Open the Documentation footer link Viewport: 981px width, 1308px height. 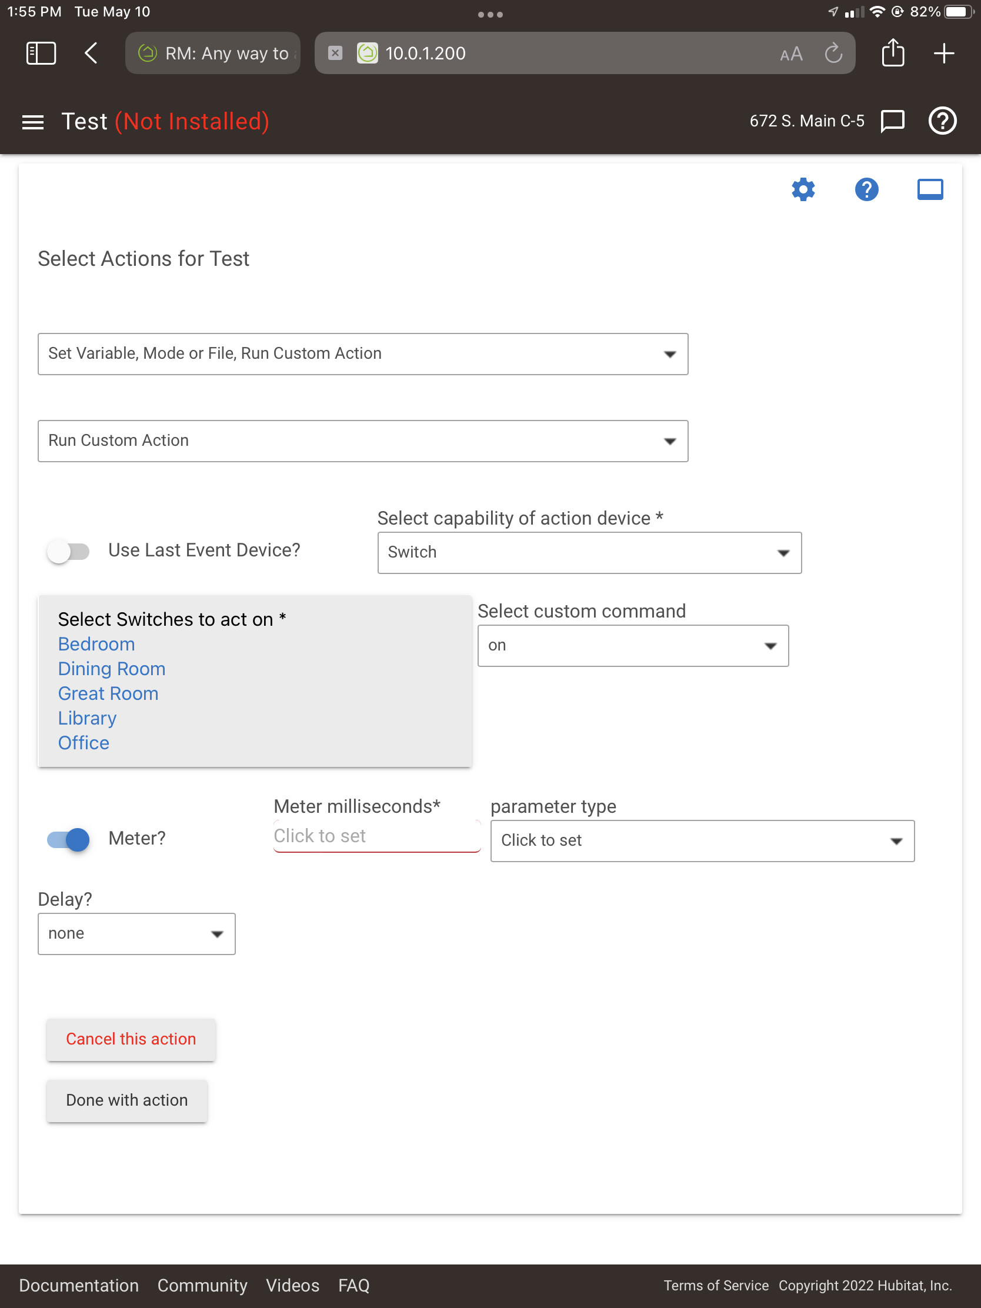click(x=79, y=1285)
